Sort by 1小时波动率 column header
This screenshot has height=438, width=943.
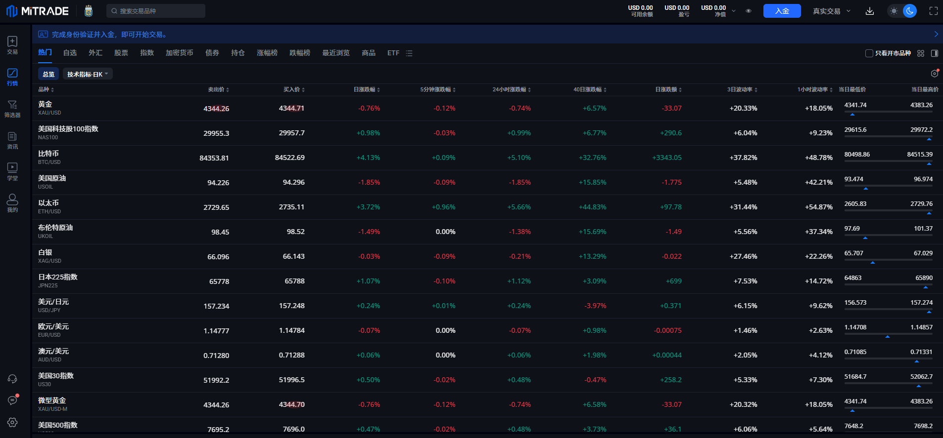(x=815, y=89)
